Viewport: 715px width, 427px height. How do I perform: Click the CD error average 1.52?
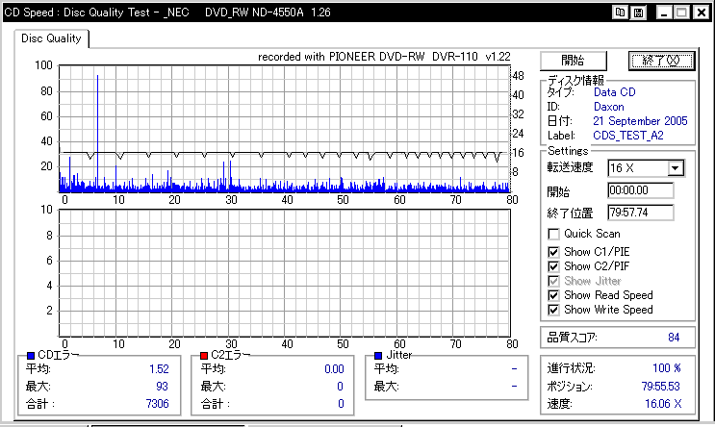coord(159,369)
